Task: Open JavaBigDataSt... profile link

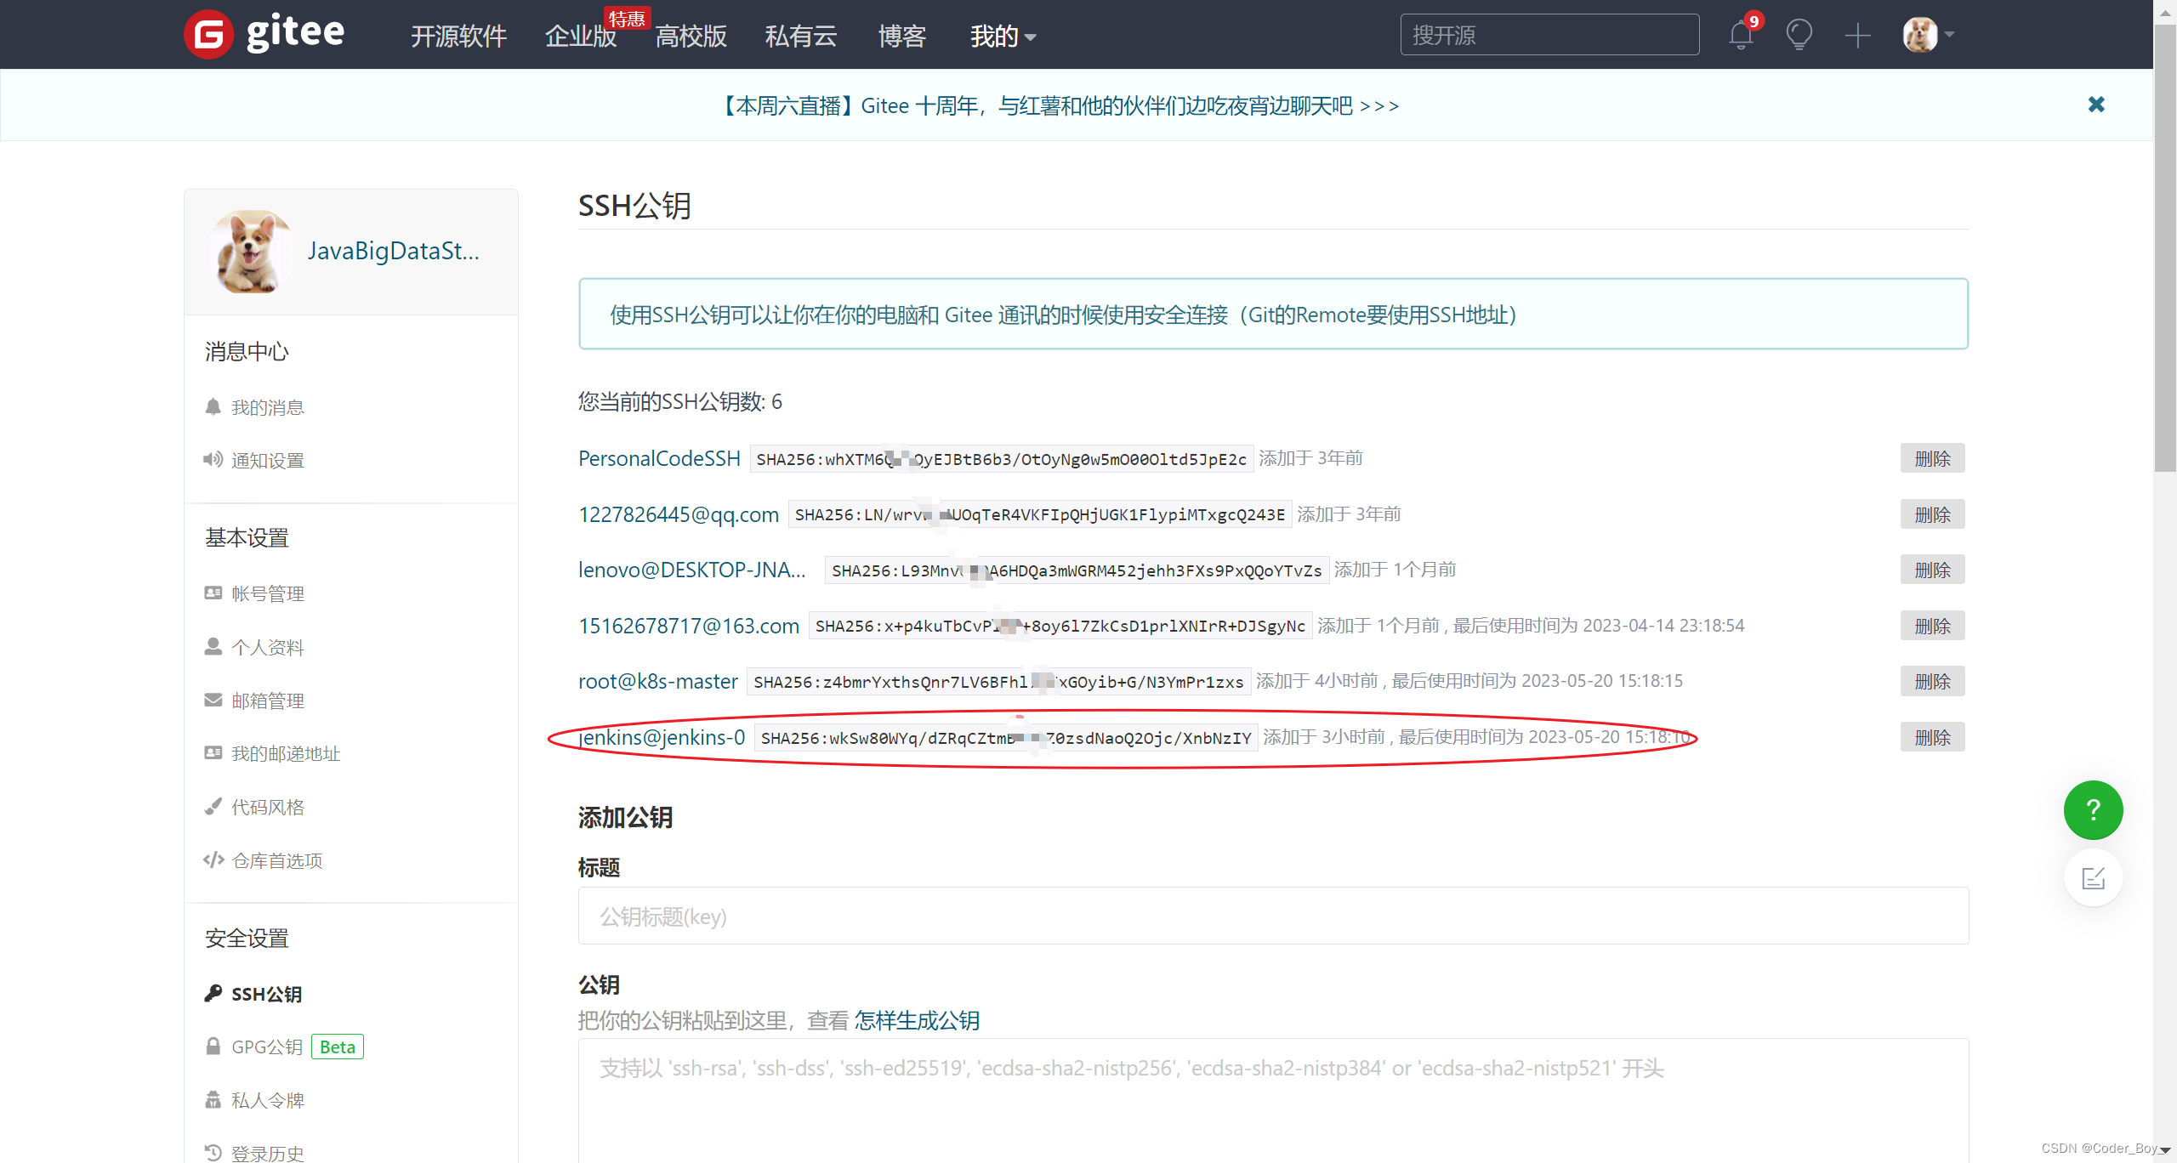Action: click(x=394, y=251)
